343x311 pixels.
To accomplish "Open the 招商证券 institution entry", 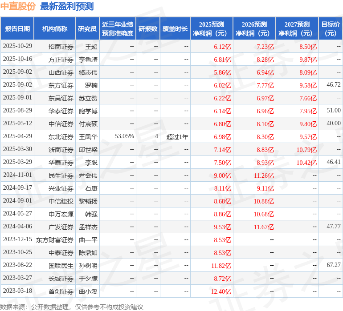I will point(61,47).
